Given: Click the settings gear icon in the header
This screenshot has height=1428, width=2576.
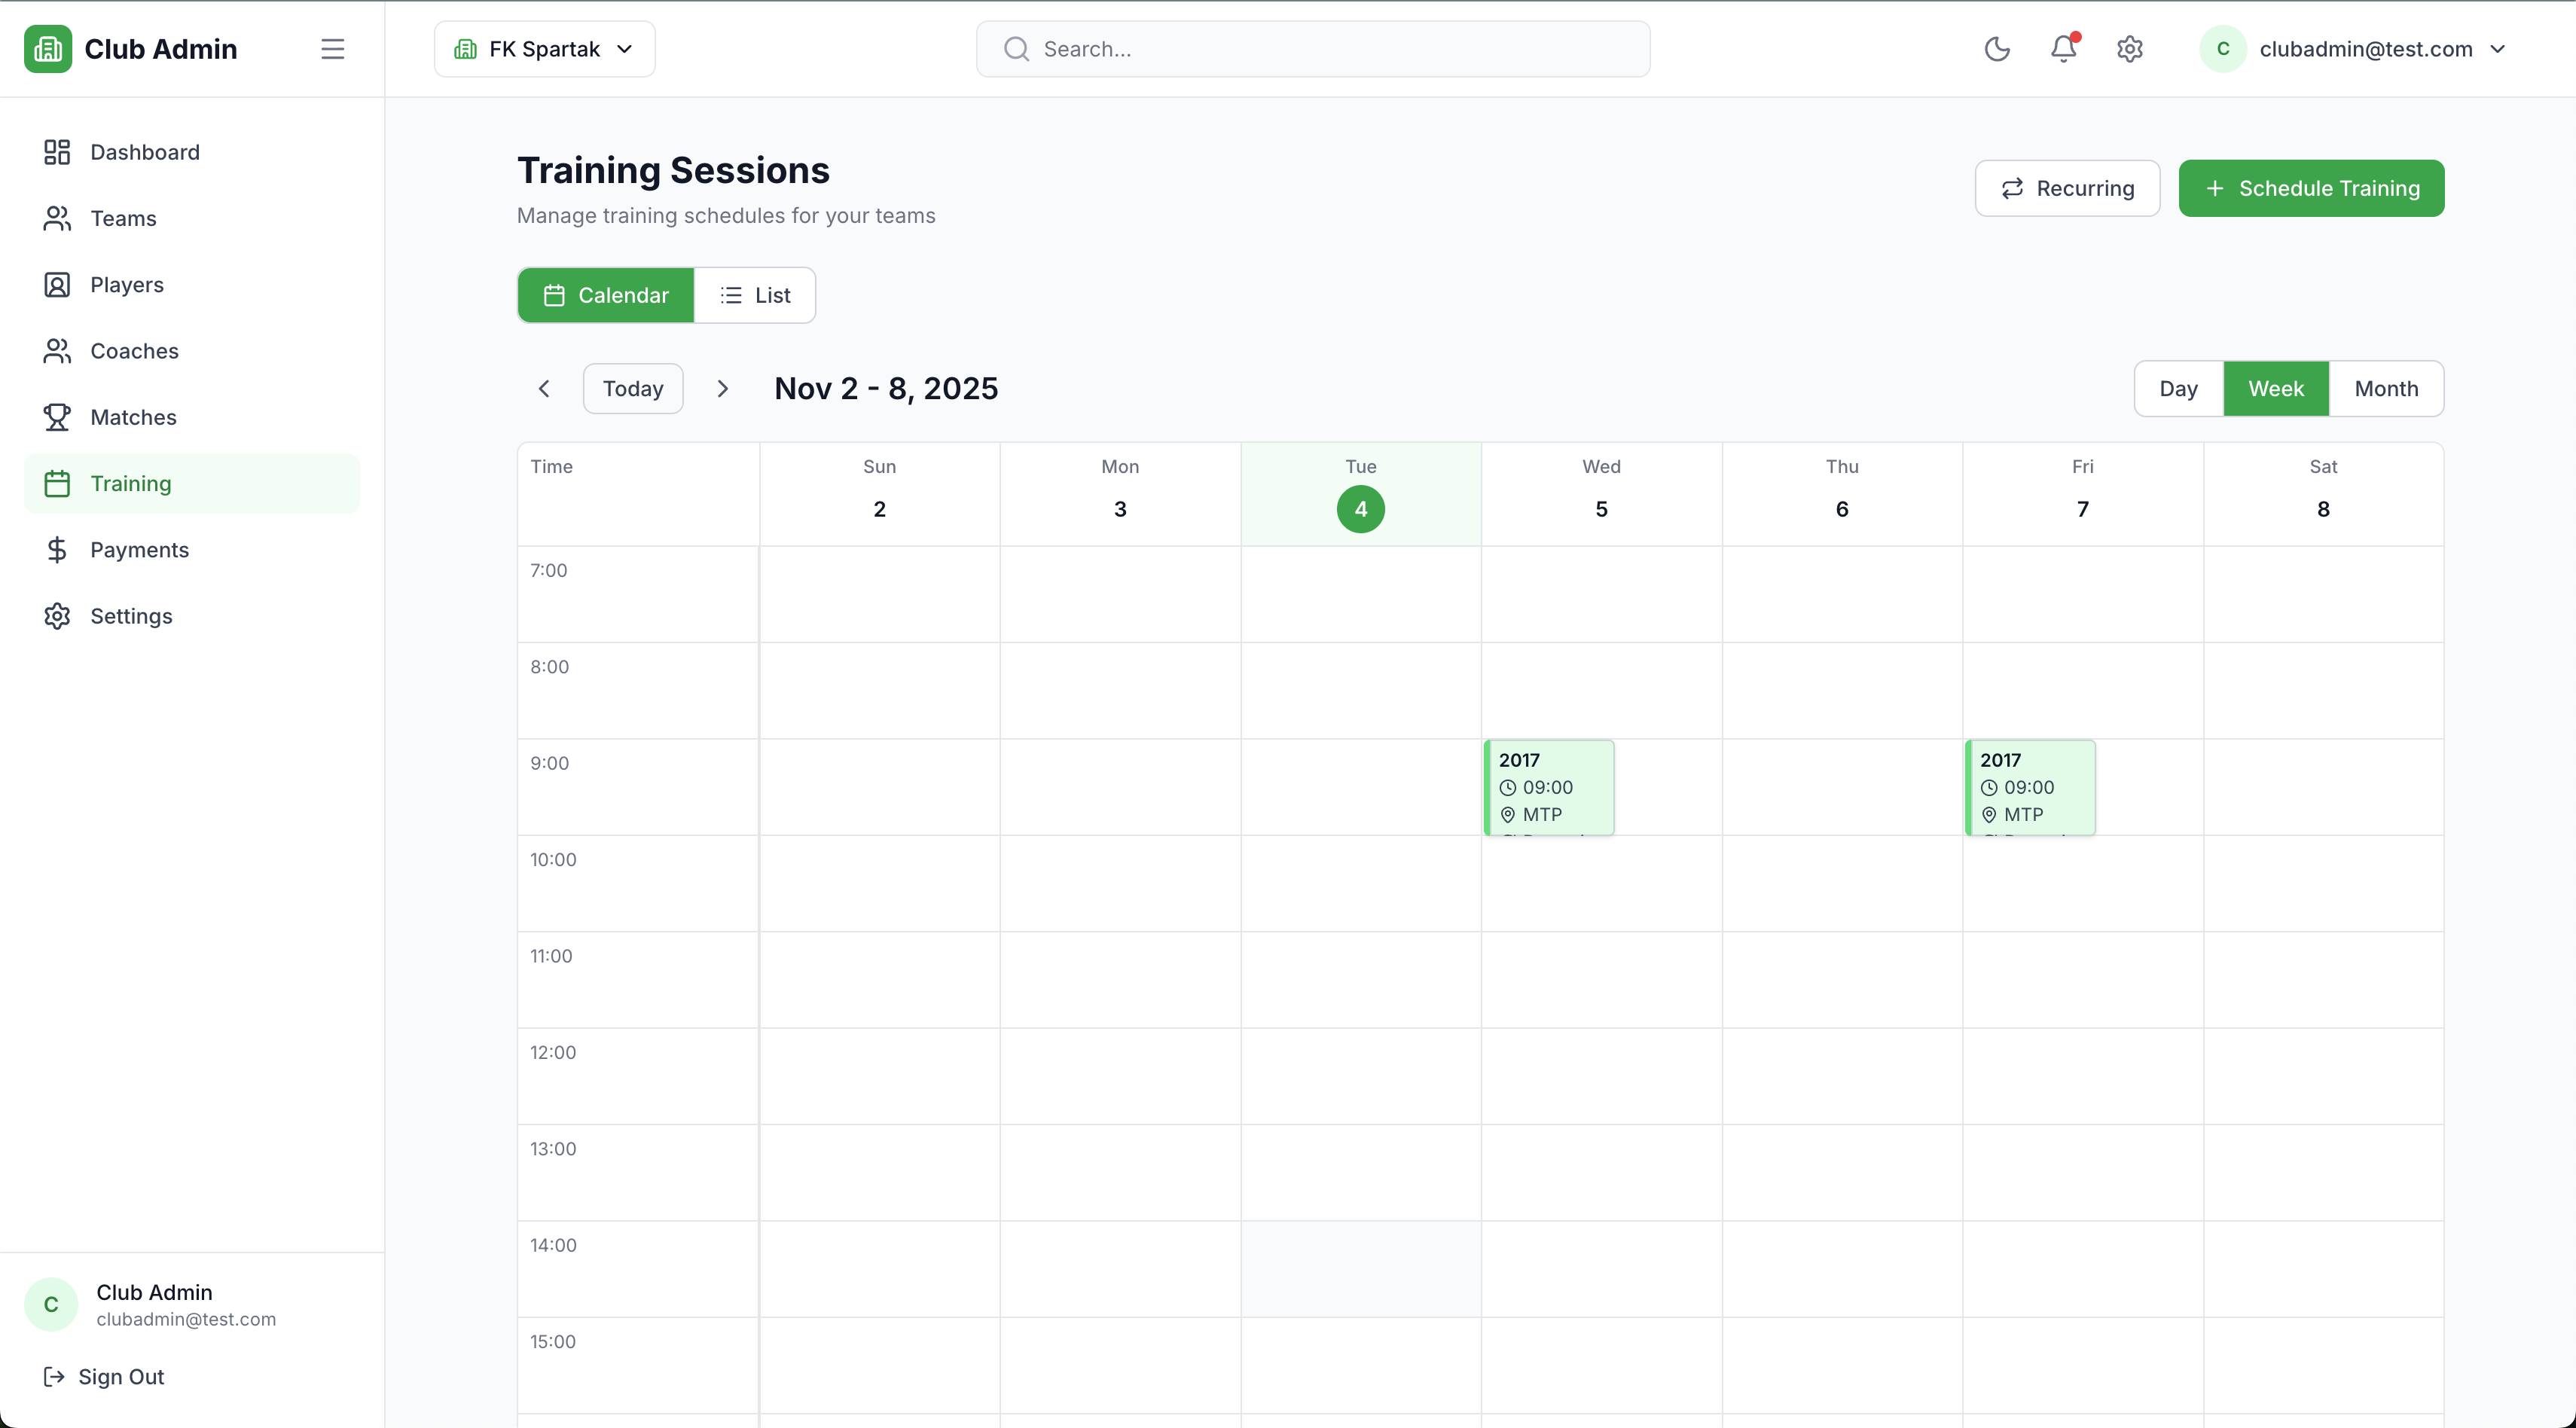Looking at the screenshot, I should (x=2129, y=49).
